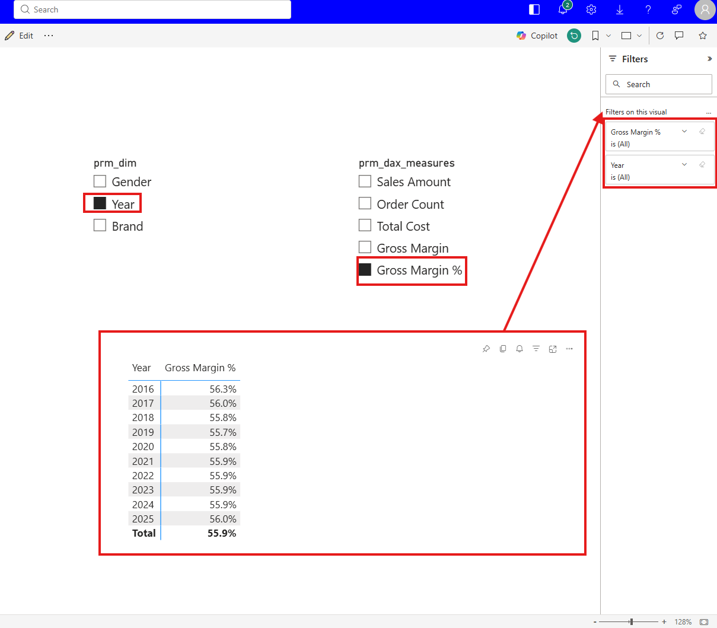Click the Edit button
Viewport: 717px width, 628px height.
[19, 36]
